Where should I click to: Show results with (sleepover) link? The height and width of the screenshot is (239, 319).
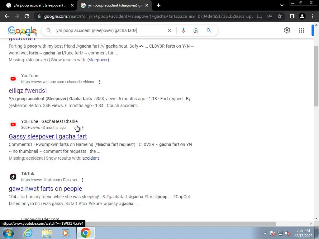pyautogui.click(x=98, y=60)
